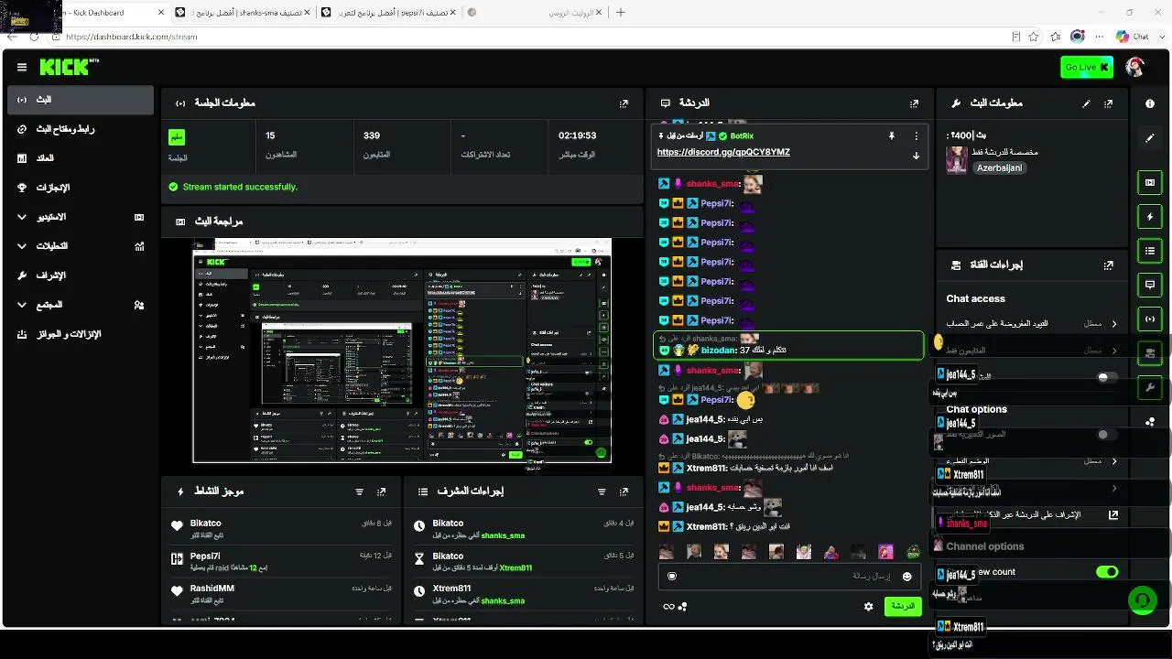Click the pencil icon in the right rail
Screen dimensions: 1172x659
pos(1150,138)
